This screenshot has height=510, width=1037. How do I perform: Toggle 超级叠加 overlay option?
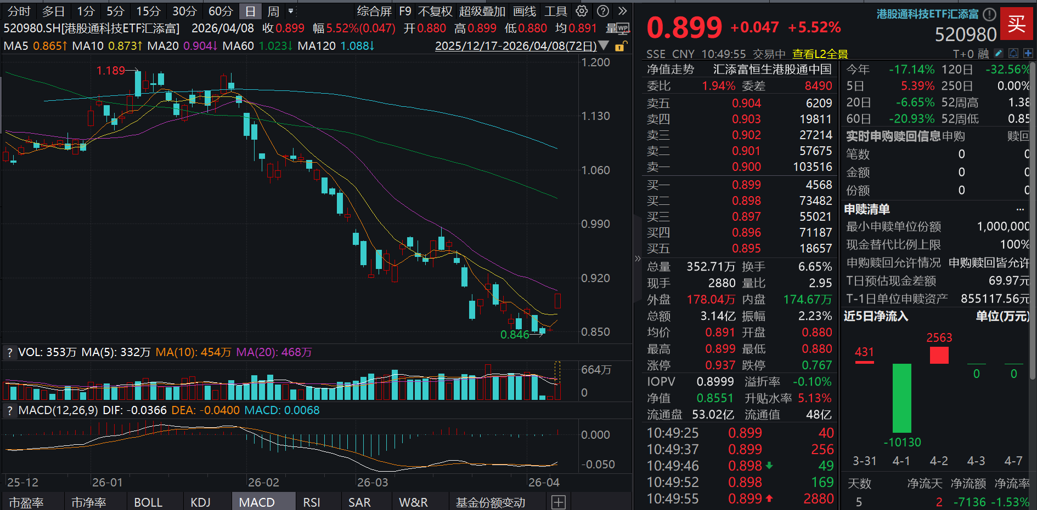482,11
